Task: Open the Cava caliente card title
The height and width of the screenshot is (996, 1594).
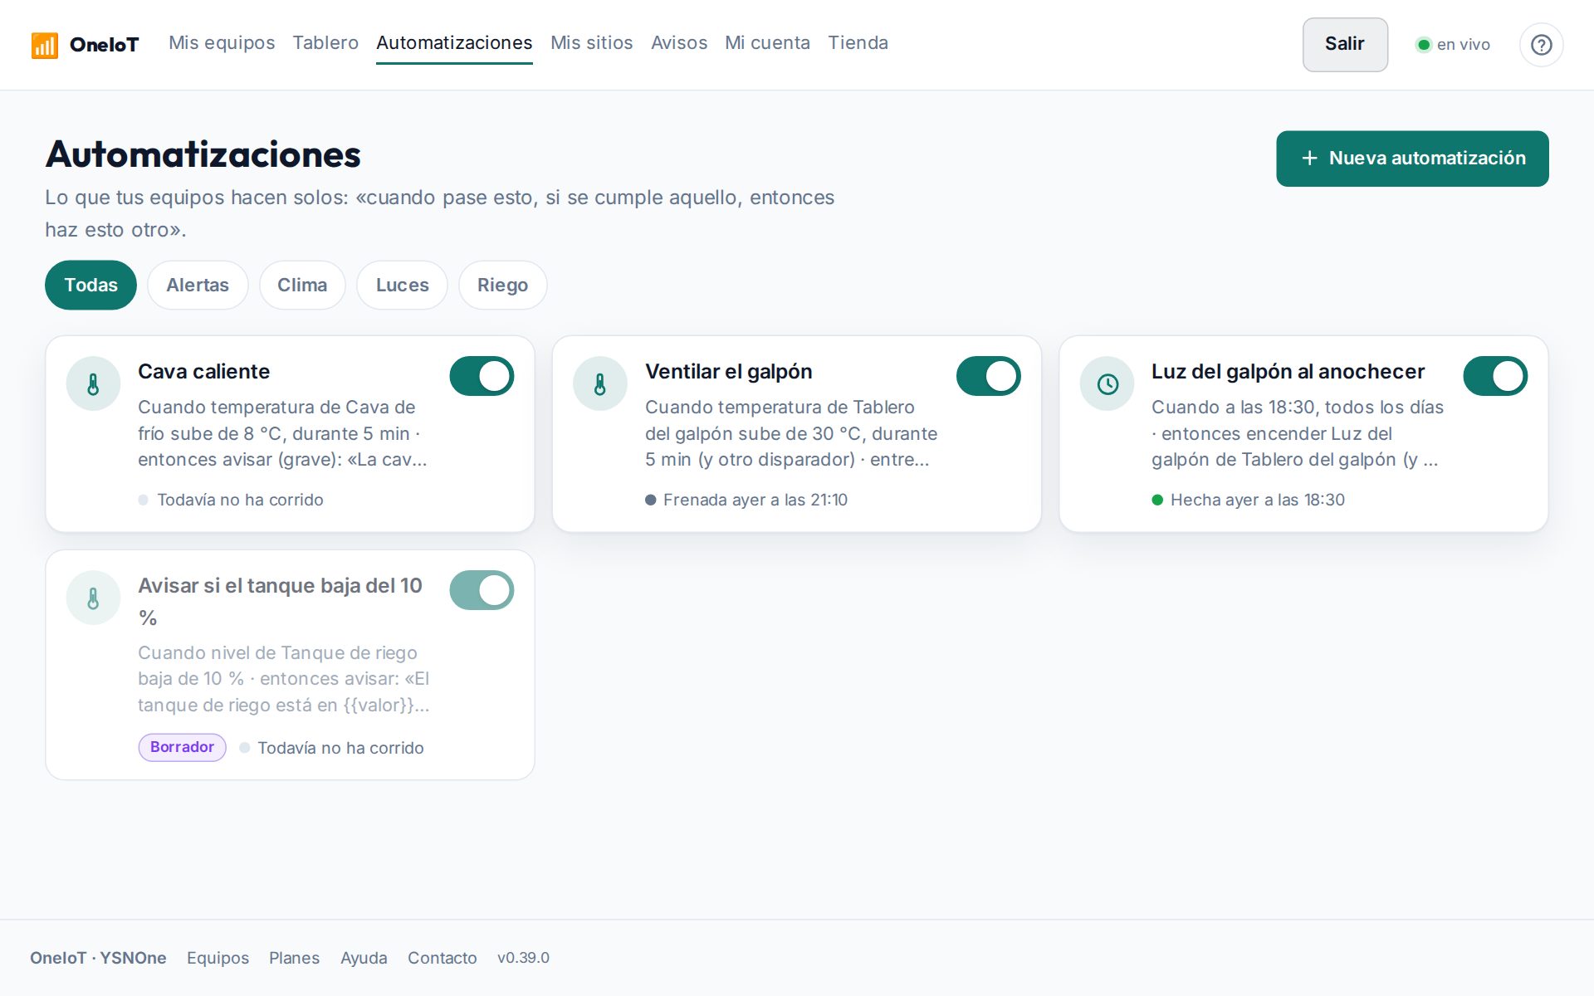Action: [204, 372]
